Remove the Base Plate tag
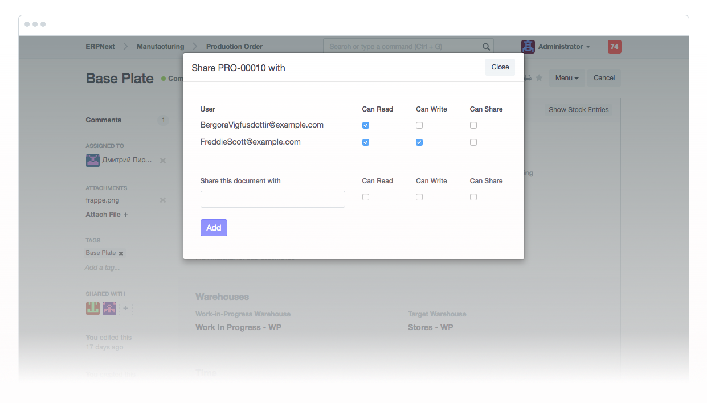 coord(121,253)
